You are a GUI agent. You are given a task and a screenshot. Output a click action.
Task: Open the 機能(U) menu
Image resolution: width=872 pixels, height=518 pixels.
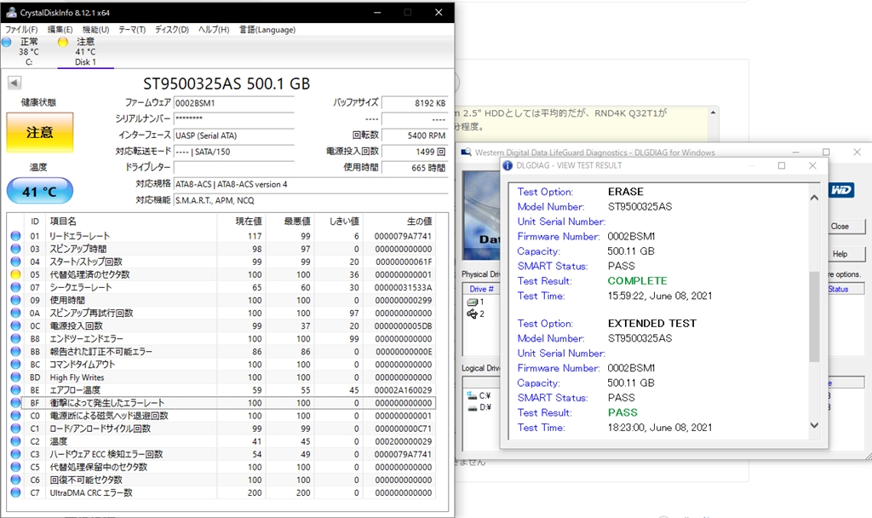(95, 30)
